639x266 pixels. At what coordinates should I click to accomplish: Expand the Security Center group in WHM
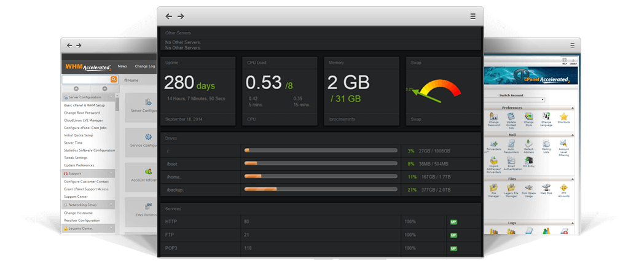click(111, 229)
